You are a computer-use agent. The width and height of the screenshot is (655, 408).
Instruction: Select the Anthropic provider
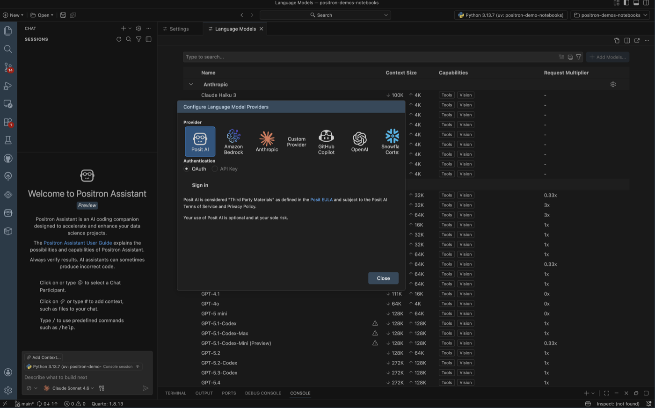(267, 142)
